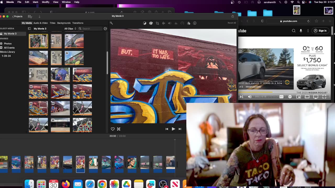
Task: Click the nissanusa.com ad link
Action: 253,87
